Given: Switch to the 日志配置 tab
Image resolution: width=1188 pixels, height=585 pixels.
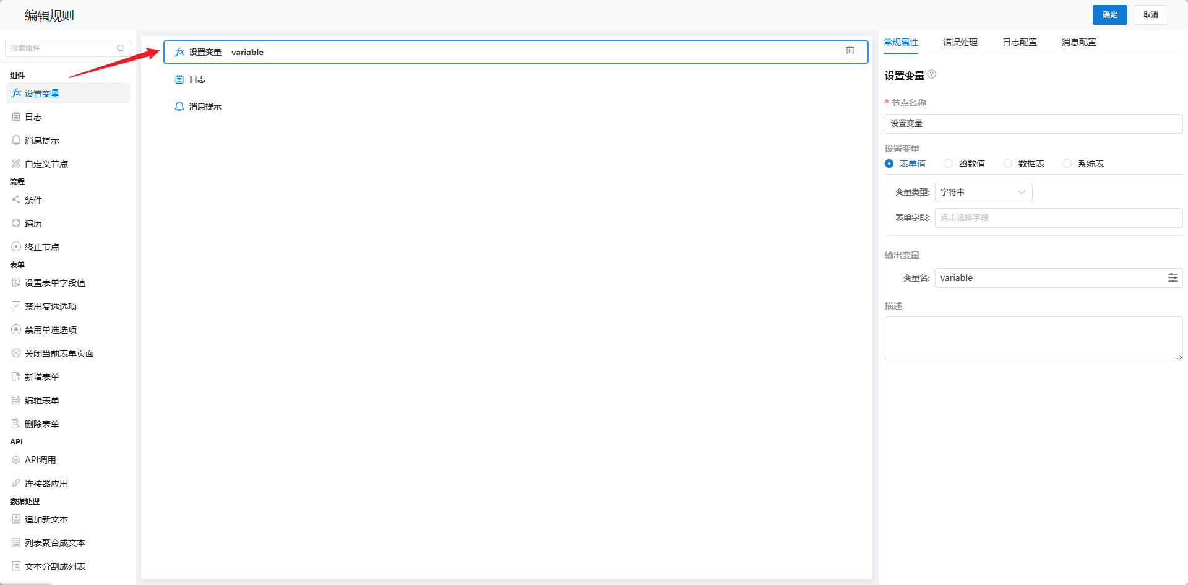Looking at the screenshot, I should point(1019,42).
